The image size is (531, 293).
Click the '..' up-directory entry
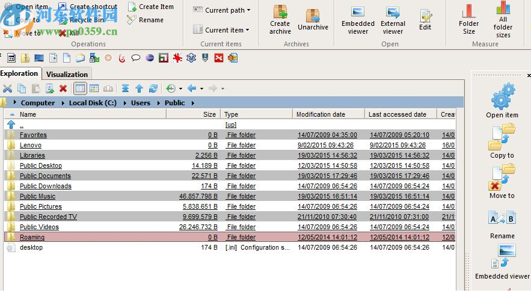[22, 125]
